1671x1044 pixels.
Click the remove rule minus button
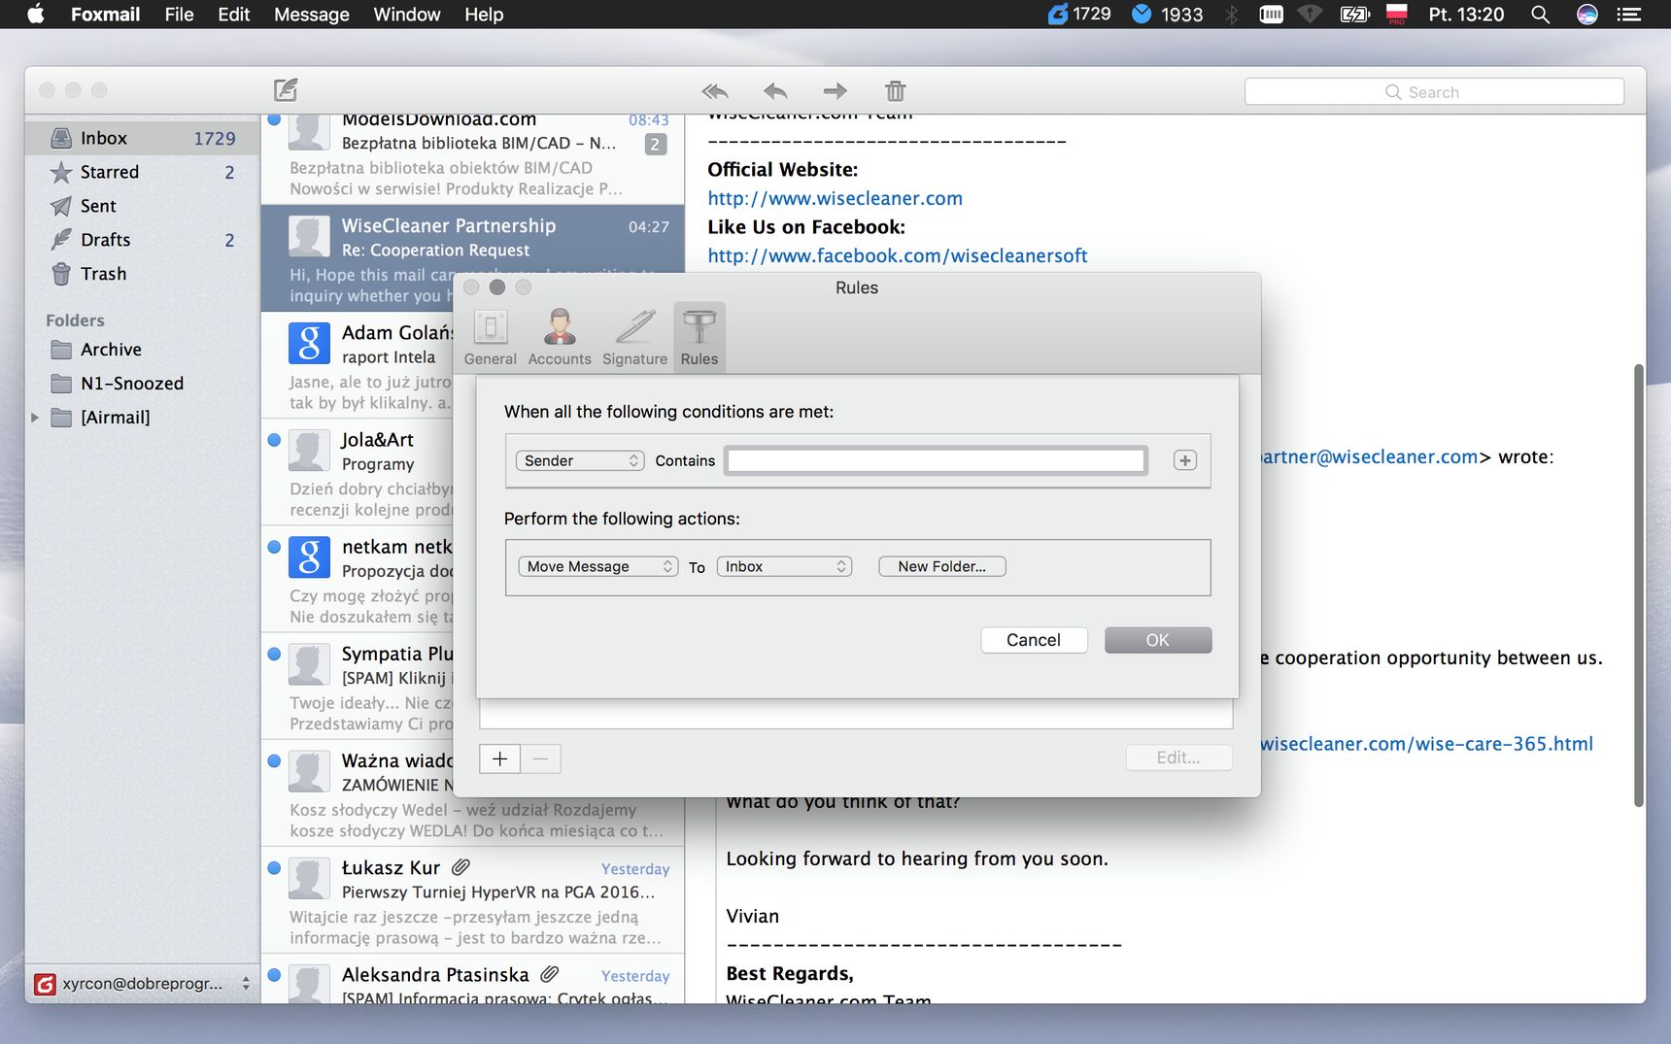coord(541,758)
